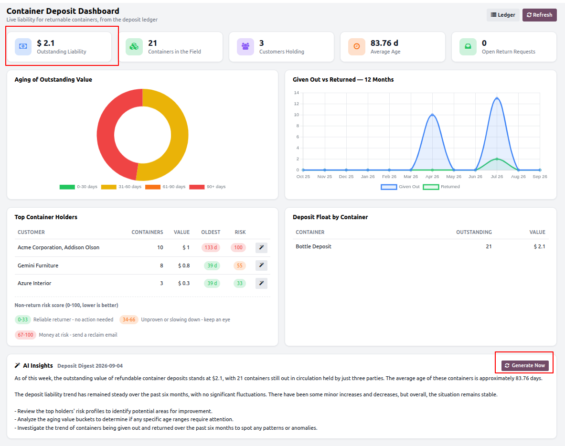
Task: Click the OLDEST column header
Action: [211, 233]
